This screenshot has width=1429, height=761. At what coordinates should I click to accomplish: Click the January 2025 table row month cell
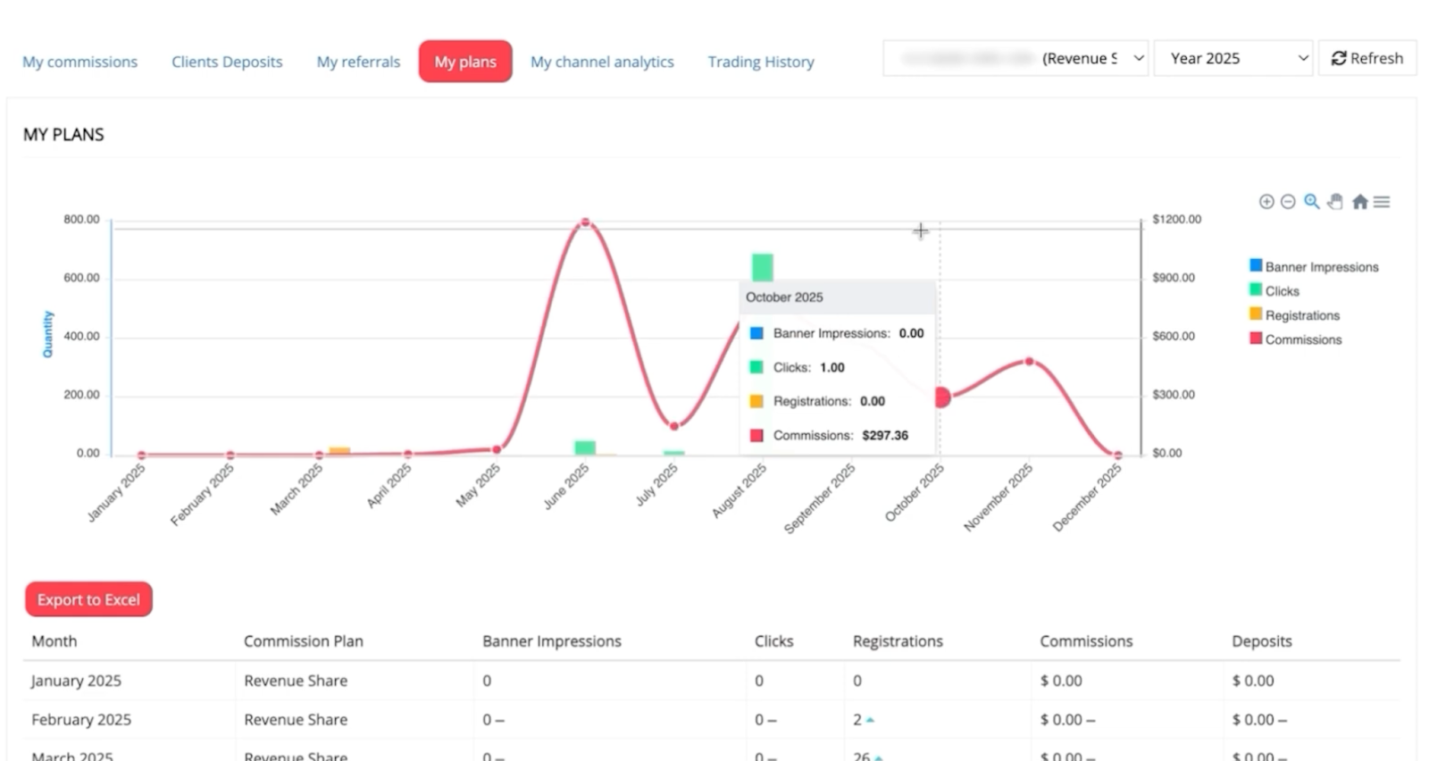coord(76,681)
